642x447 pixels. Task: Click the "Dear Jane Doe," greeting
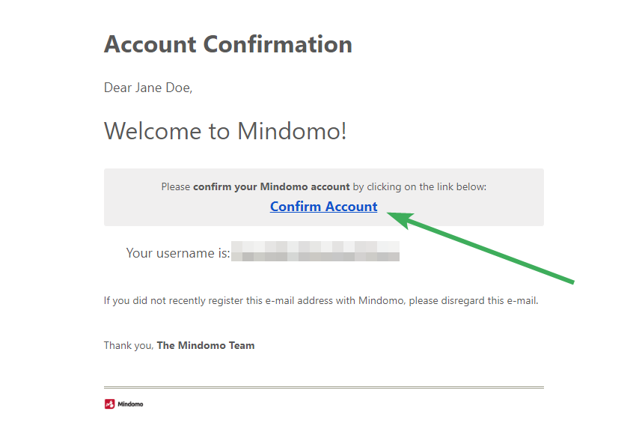[x=147, y=88]
